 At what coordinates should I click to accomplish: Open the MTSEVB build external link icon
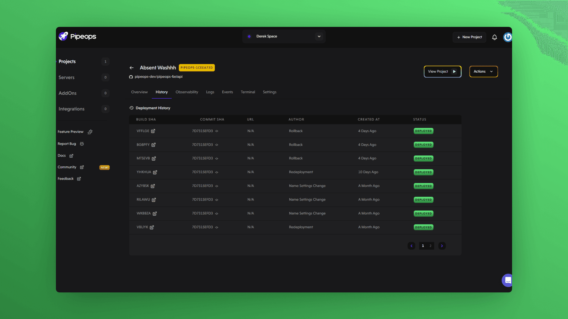coord(154,159)
